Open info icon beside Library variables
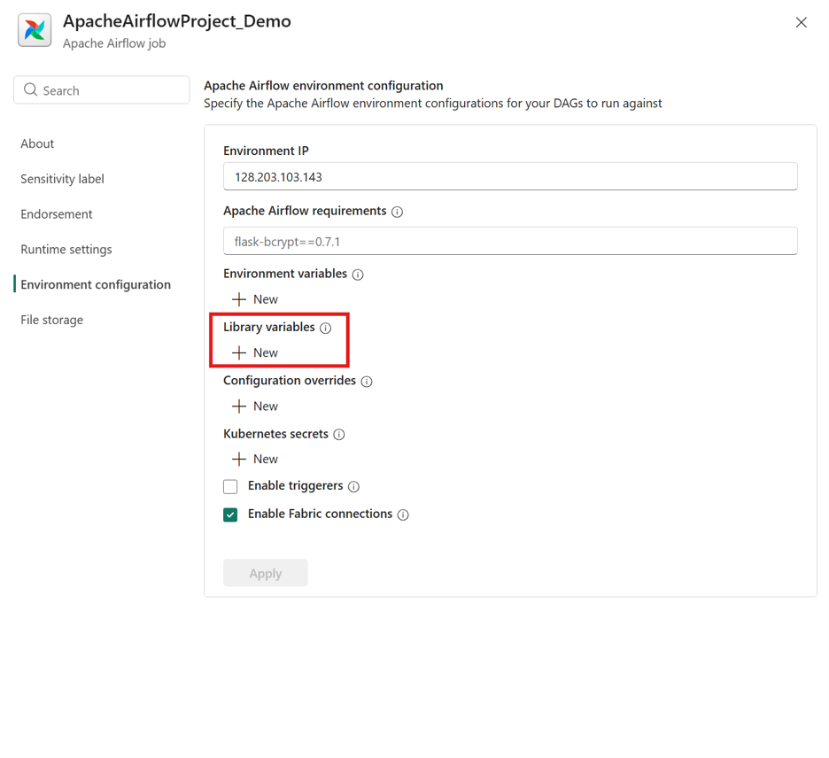This screenshot has height=758, width=829. click(x=326, y=329)
